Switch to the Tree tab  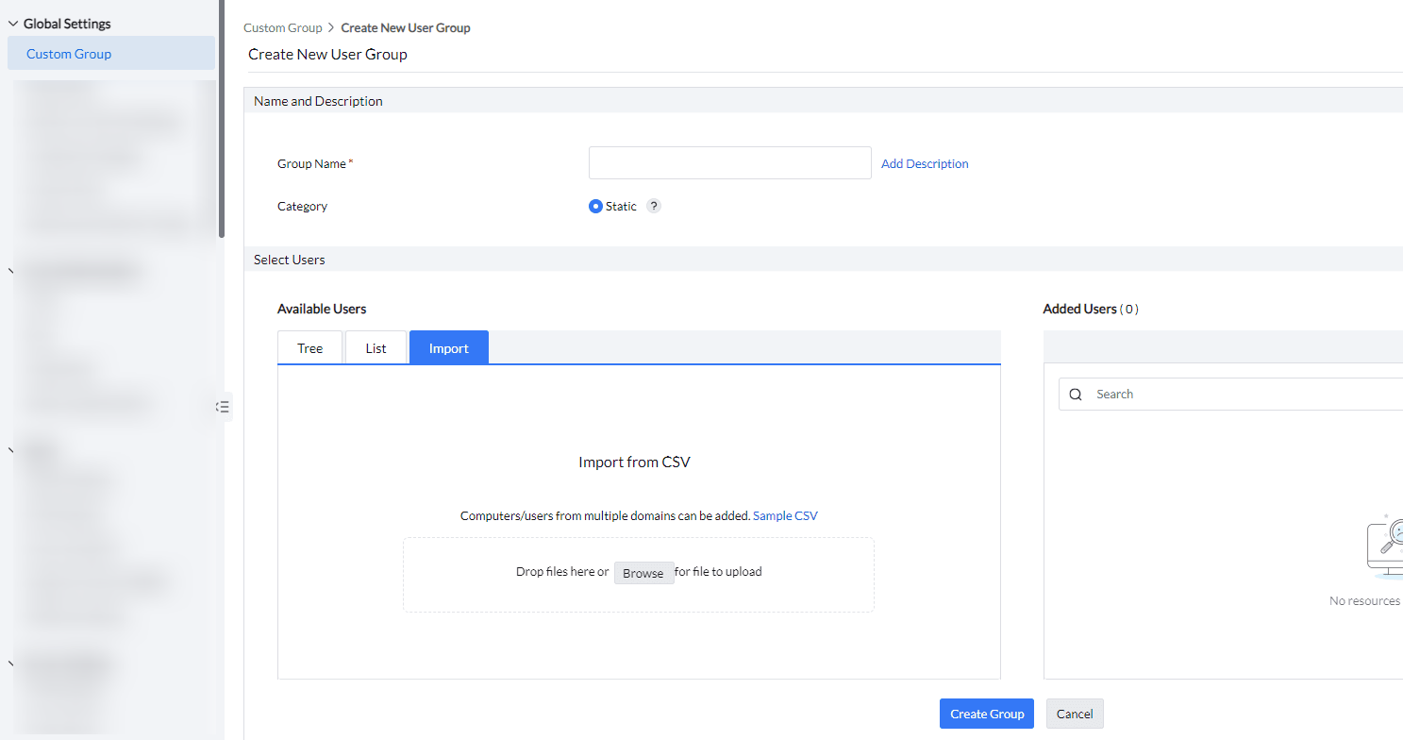pyautogui.click(x=309, y=347)
